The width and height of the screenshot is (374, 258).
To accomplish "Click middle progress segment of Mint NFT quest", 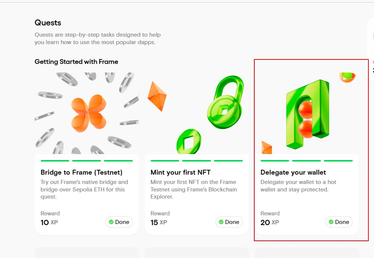I will click(196, 161).
